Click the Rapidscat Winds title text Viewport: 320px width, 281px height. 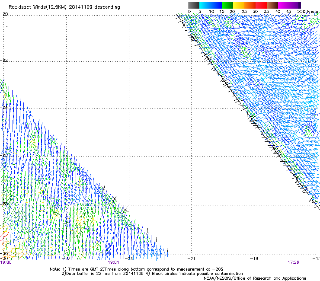click(64, 7)
